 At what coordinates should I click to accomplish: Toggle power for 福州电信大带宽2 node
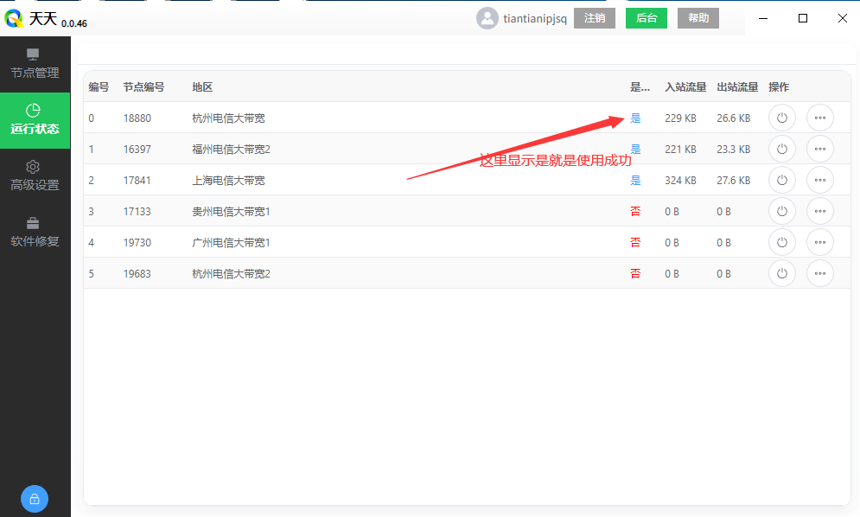pos(781,149)
